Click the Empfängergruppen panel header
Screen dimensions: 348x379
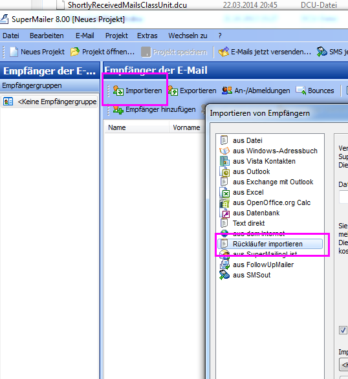point(50,85)
